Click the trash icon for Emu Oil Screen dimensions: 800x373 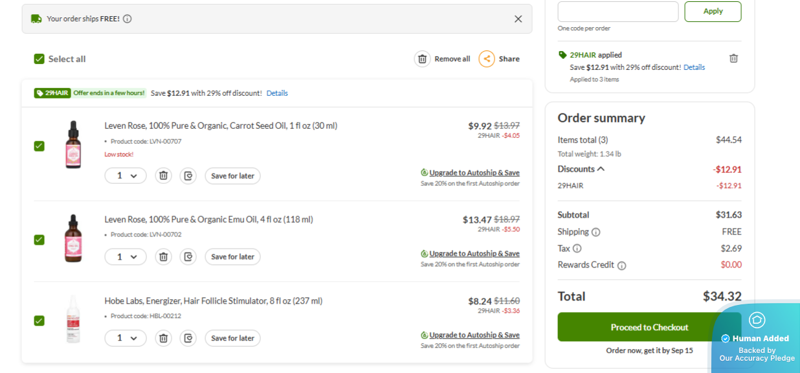point(163,256)
